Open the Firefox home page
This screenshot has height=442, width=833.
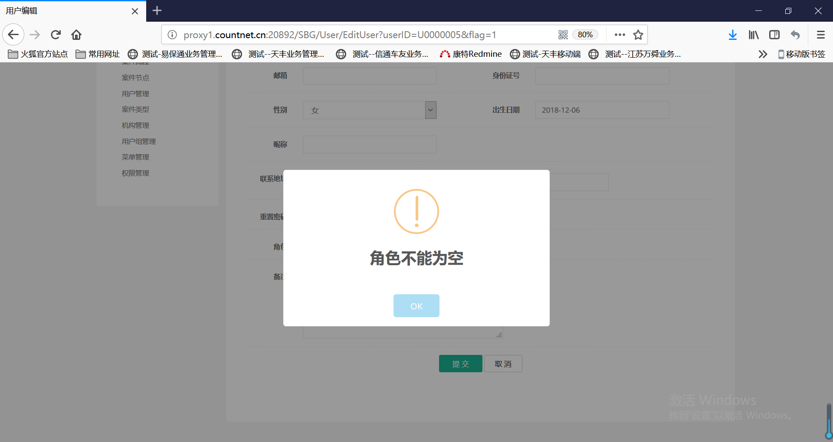76,35
